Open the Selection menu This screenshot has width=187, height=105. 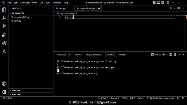pos(25,3)
